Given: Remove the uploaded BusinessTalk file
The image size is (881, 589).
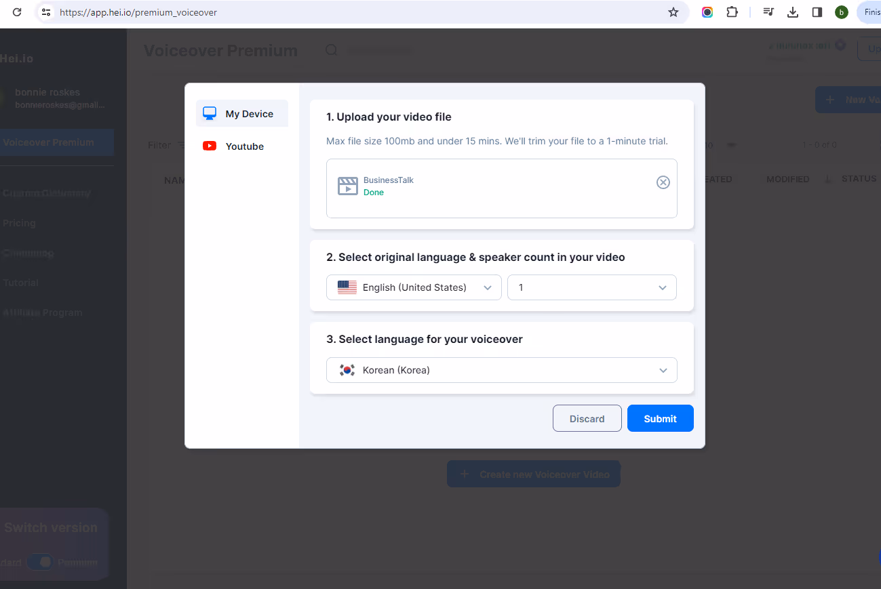Looking at the screenshot, I should [663, 182].
